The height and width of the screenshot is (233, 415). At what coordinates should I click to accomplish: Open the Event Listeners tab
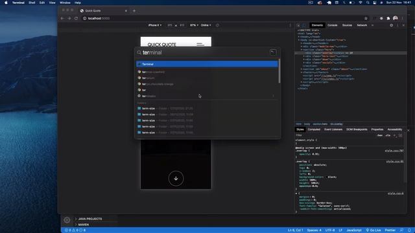point(333,129)
